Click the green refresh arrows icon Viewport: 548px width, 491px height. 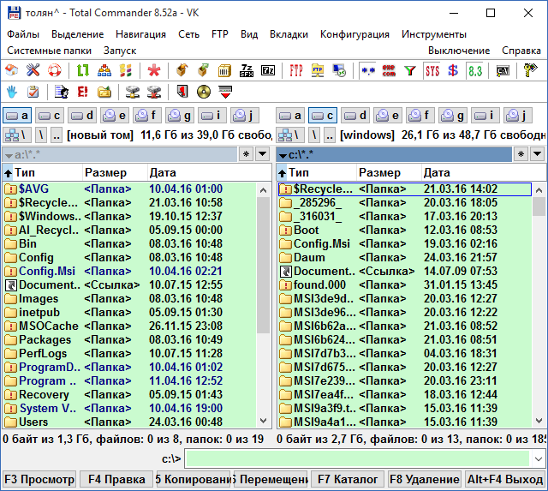click(x=83, y=70)
